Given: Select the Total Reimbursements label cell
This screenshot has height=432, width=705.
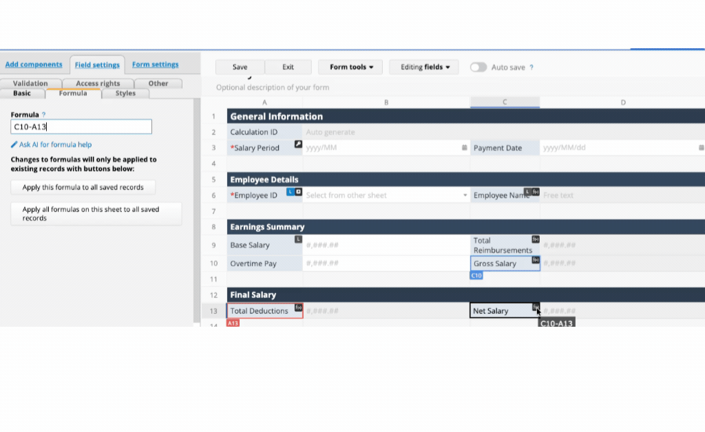Looking at the screenshot, I should pos(505,245).
